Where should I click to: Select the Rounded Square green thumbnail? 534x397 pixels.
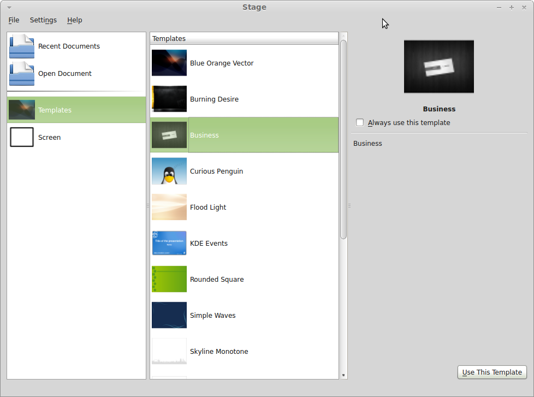click(169, 279)
